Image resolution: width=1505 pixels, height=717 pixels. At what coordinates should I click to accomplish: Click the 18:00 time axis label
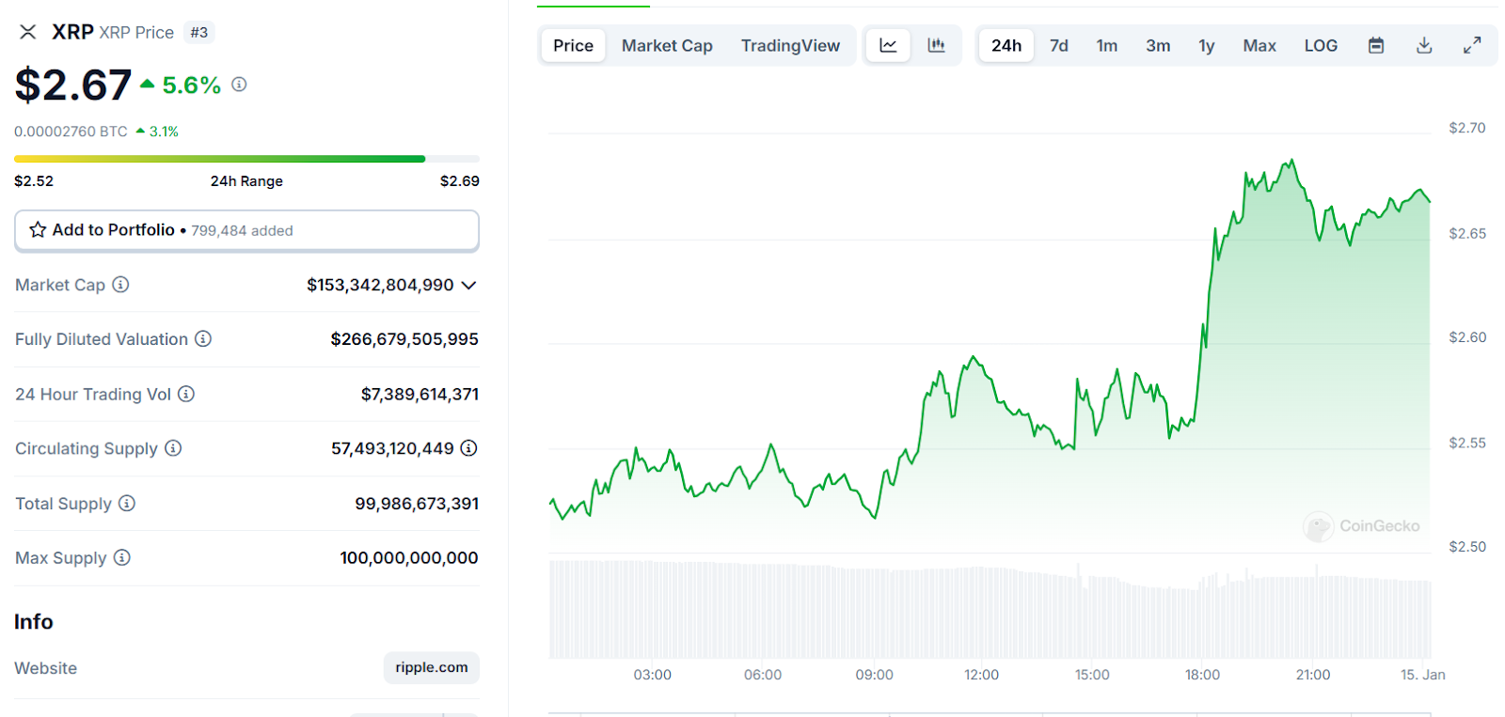(1202, 675)
